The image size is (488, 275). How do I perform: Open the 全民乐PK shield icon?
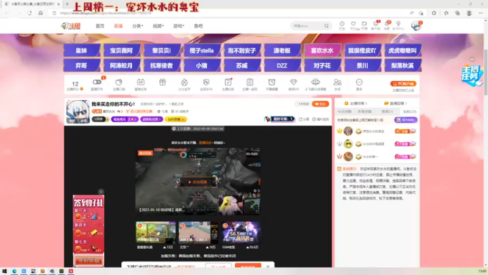[206, 82]
